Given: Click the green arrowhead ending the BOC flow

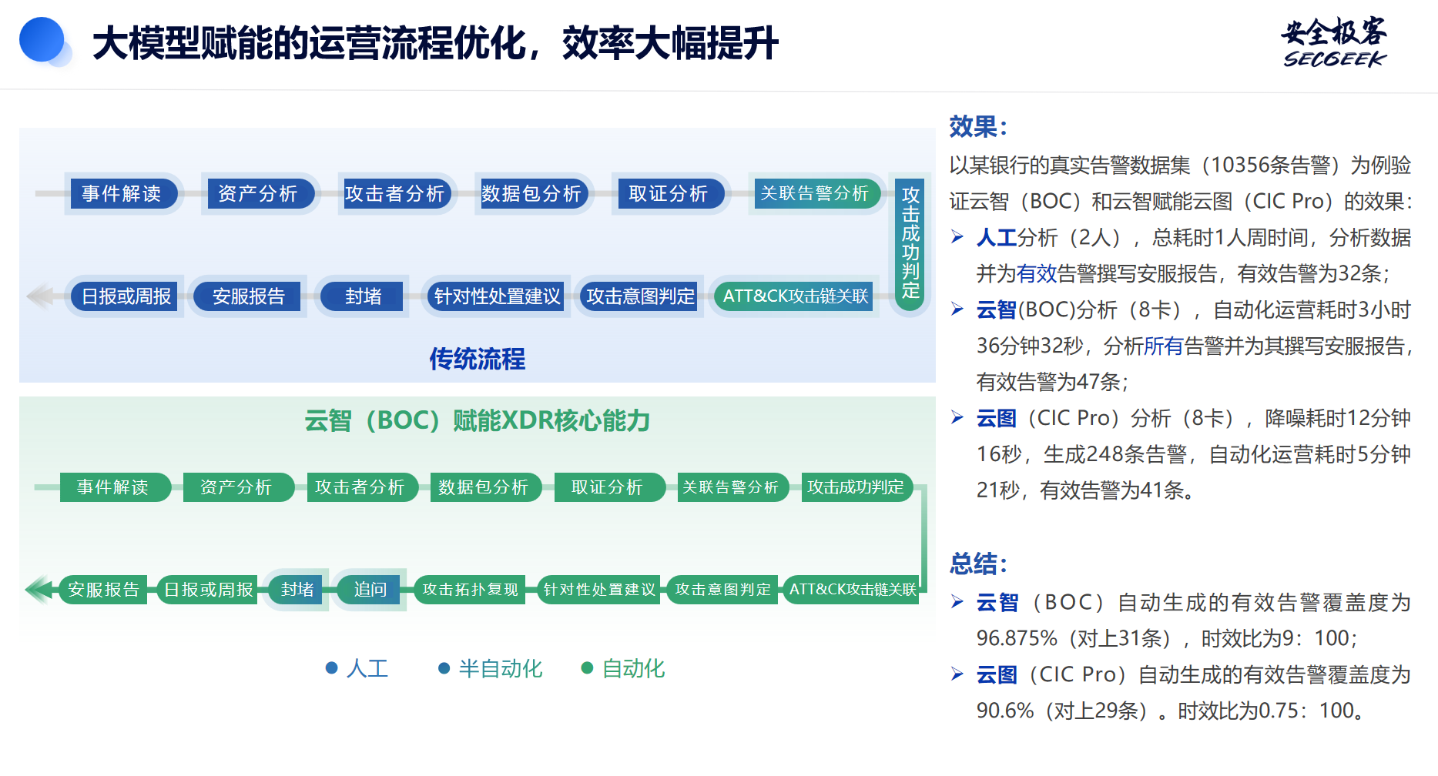Looking at the screenshot, I should point(39,590).
